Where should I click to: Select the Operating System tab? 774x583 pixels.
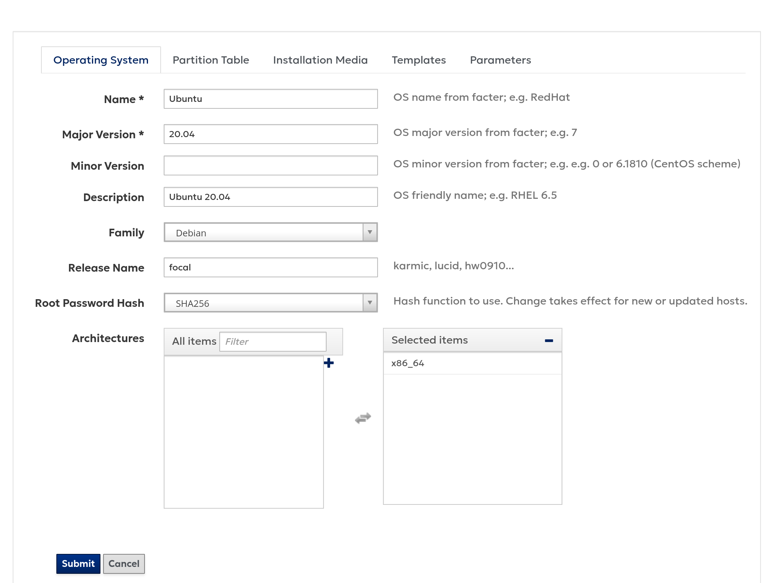click(101, 60)
